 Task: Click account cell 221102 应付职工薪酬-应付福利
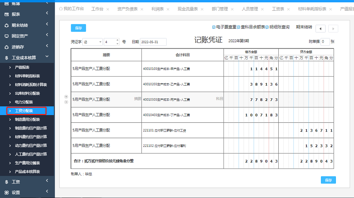pyautogui.click(x=183, y=146)
